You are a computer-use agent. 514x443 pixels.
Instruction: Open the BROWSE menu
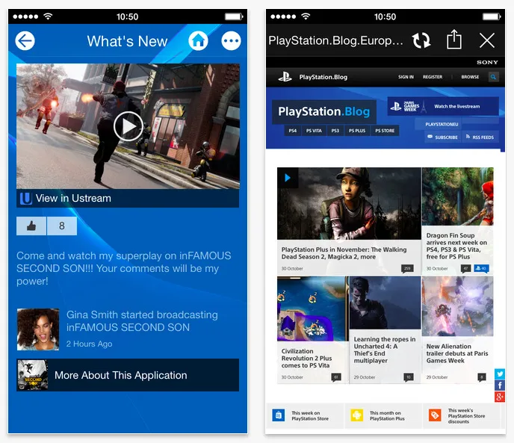click(x=470, y=77)
